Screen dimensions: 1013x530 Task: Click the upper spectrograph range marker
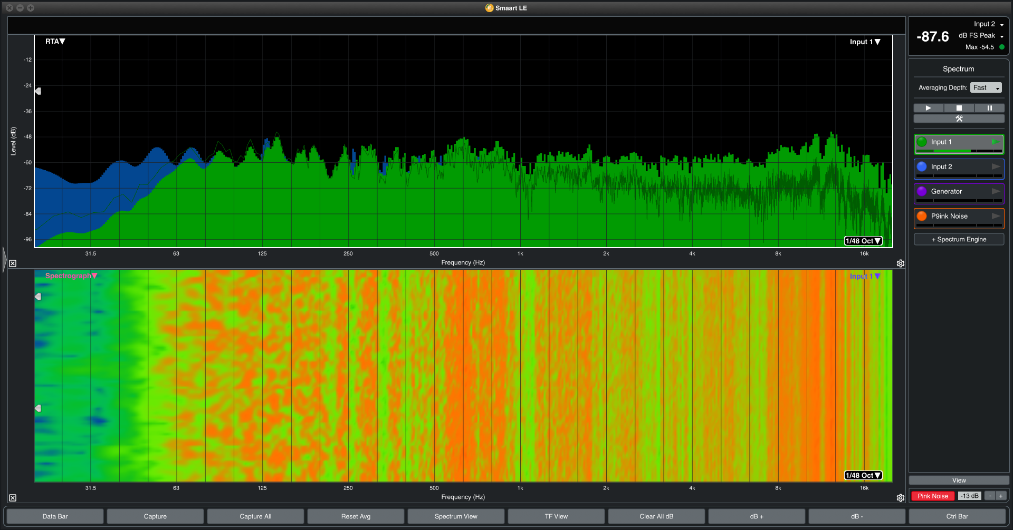[x=38, y=297]
